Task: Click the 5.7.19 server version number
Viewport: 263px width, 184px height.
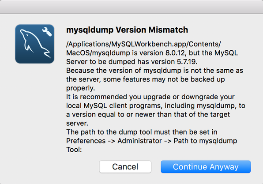Action: pyautogui.click(x=187, y=62)
